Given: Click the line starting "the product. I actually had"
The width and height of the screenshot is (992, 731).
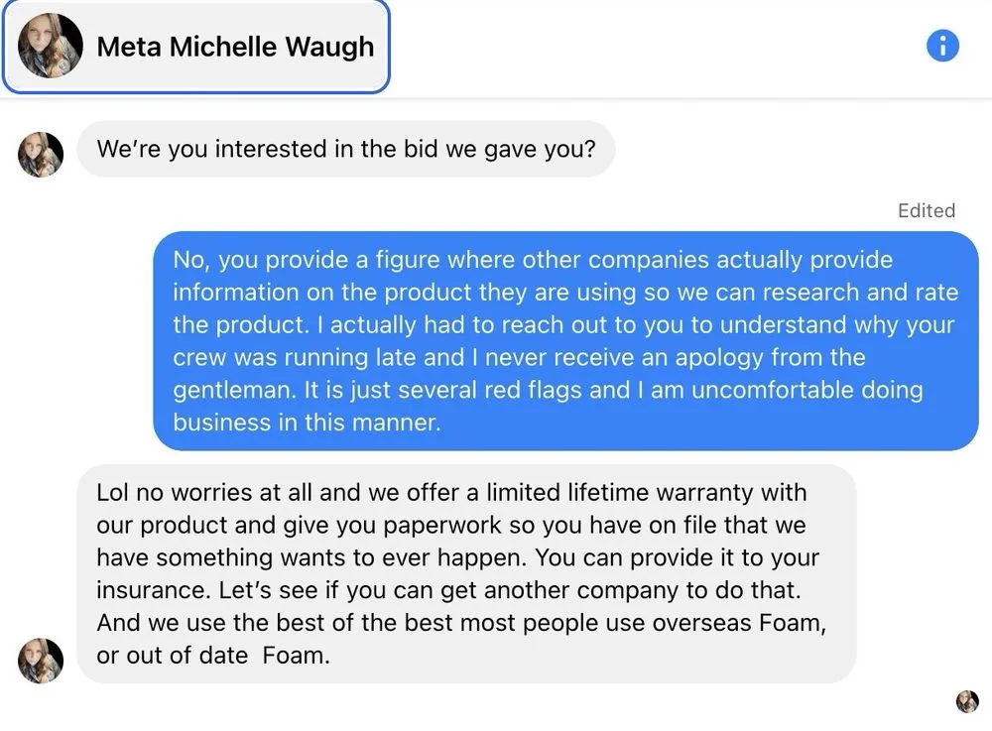Looking at the screenshot, I should point(563,324).
